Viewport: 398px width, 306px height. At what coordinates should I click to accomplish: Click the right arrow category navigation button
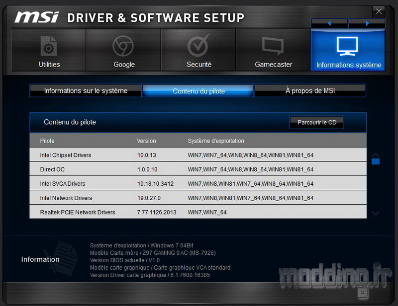(x=367, y=23)
